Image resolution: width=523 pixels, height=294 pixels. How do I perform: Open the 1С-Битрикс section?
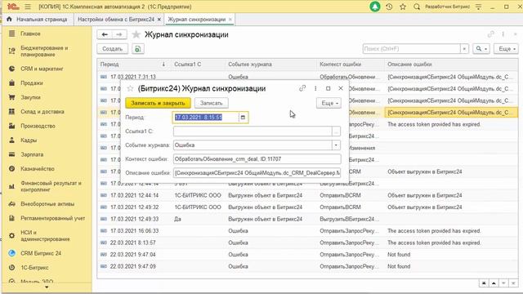click(34, 268)
